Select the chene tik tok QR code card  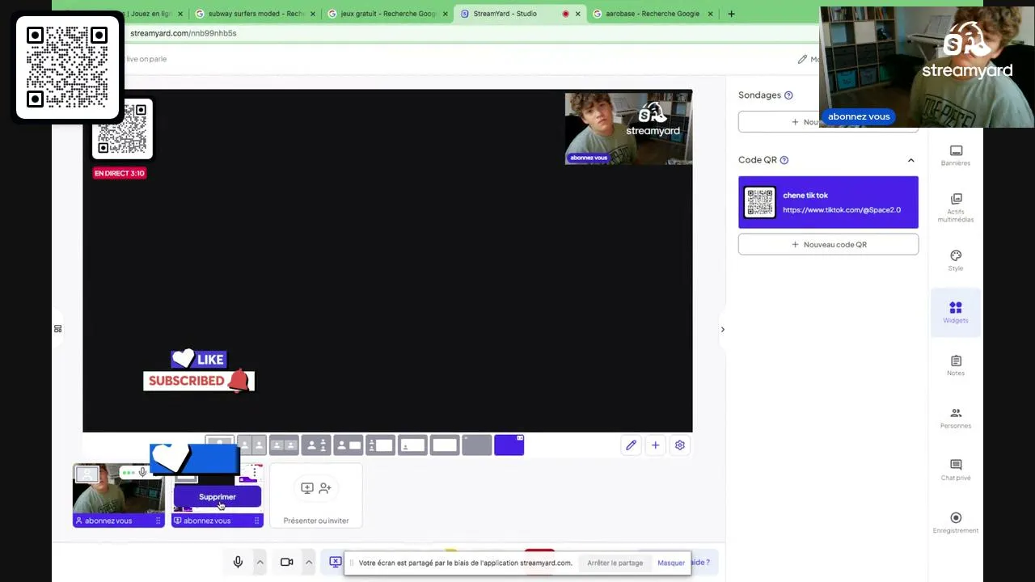pyautogui.click(x=828, y=202)
